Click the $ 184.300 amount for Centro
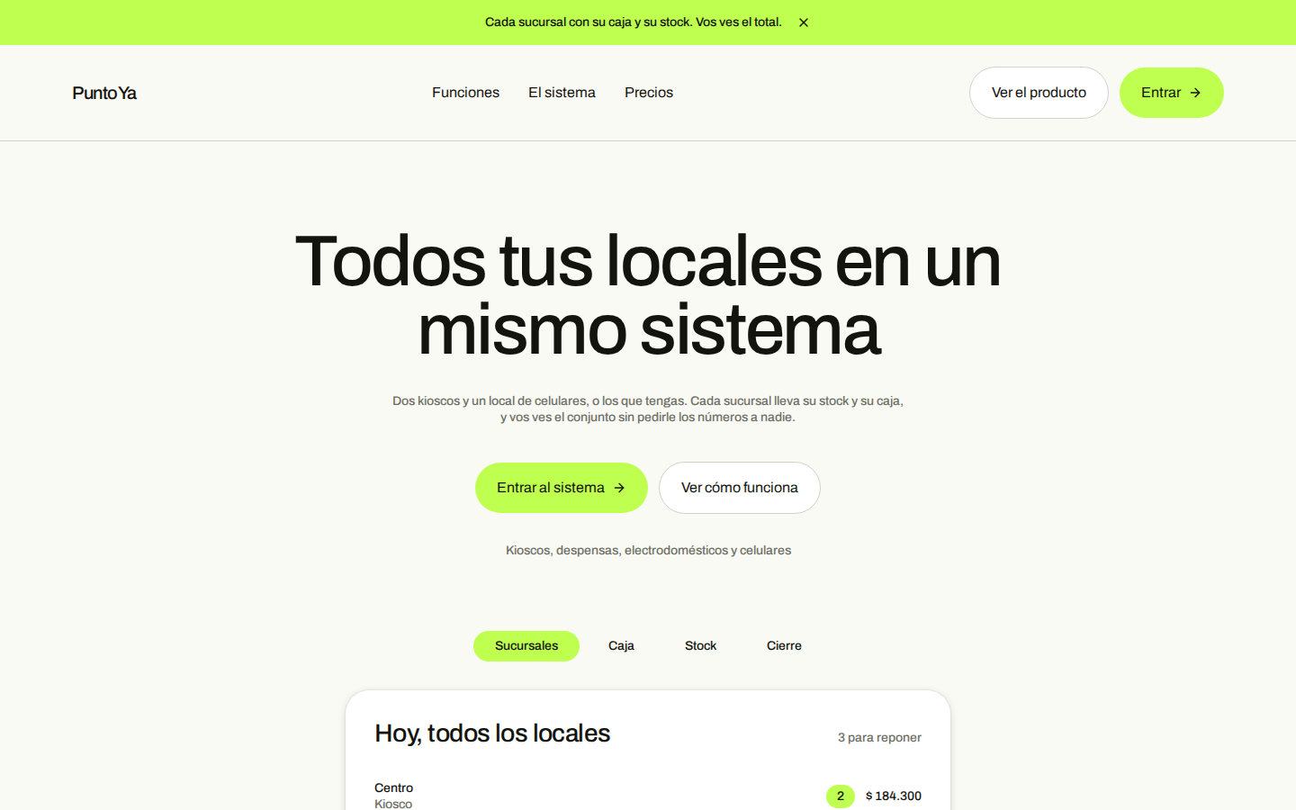Viewport: 1296px width, 810px height. pos(894,796)
